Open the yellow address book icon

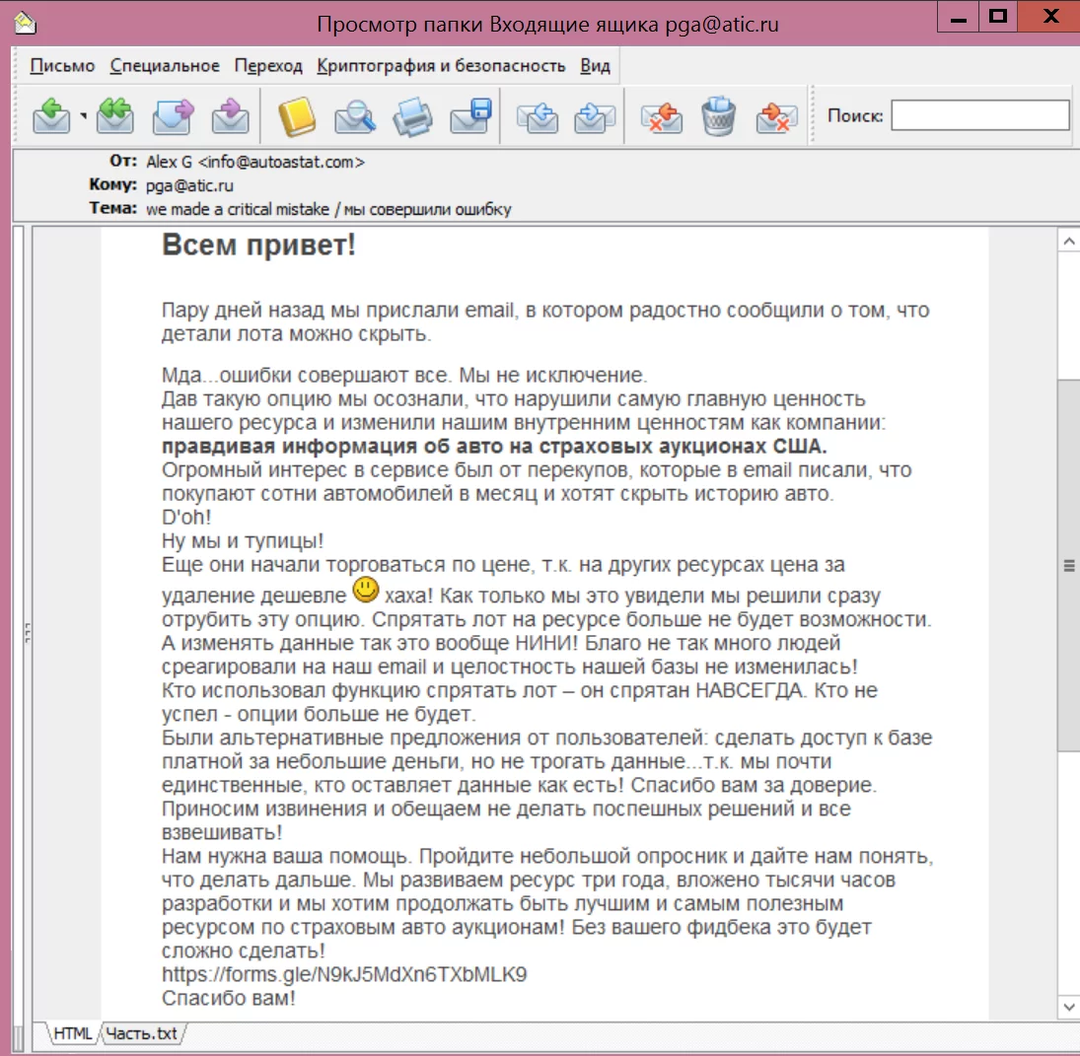click(297, 115)
